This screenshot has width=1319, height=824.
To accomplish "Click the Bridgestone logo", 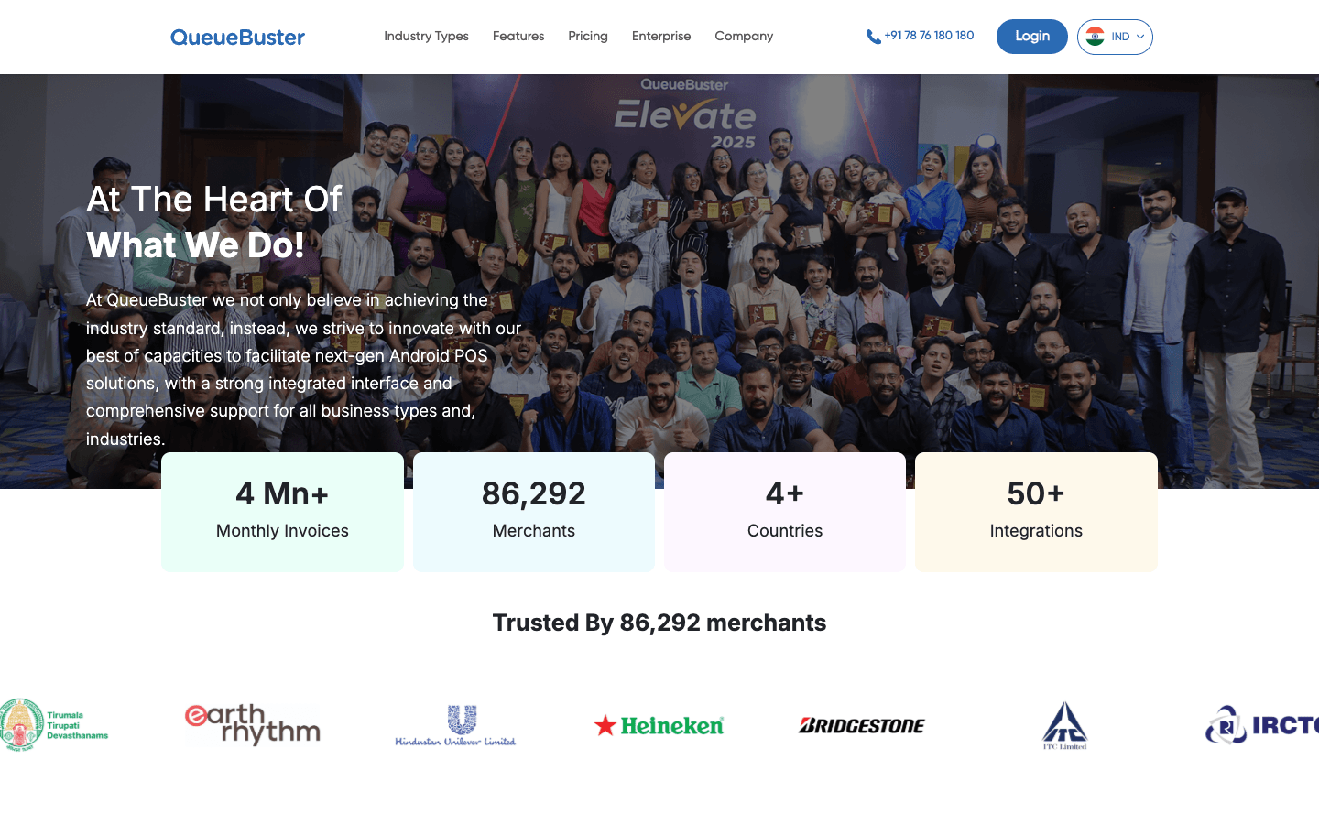I will [x=862, y=725].
